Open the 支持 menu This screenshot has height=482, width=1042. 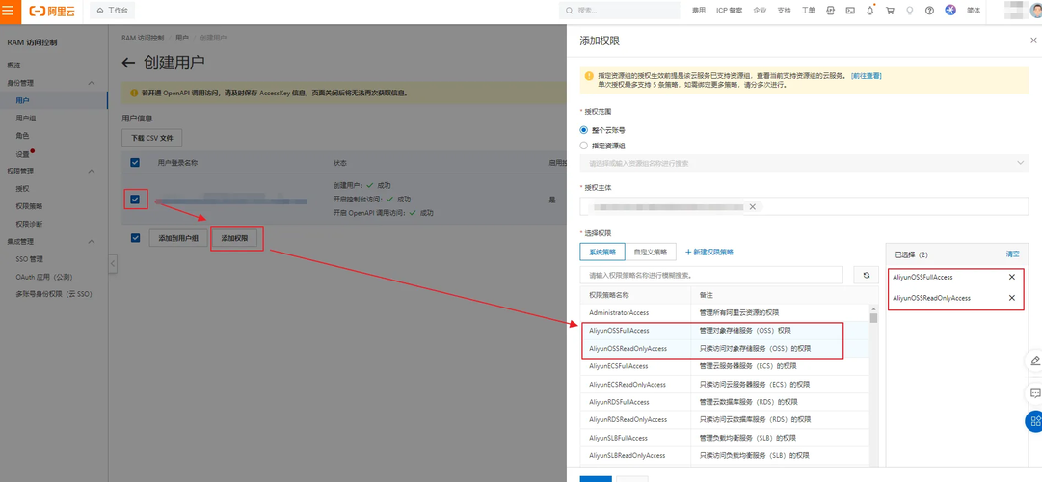(785, 11)
